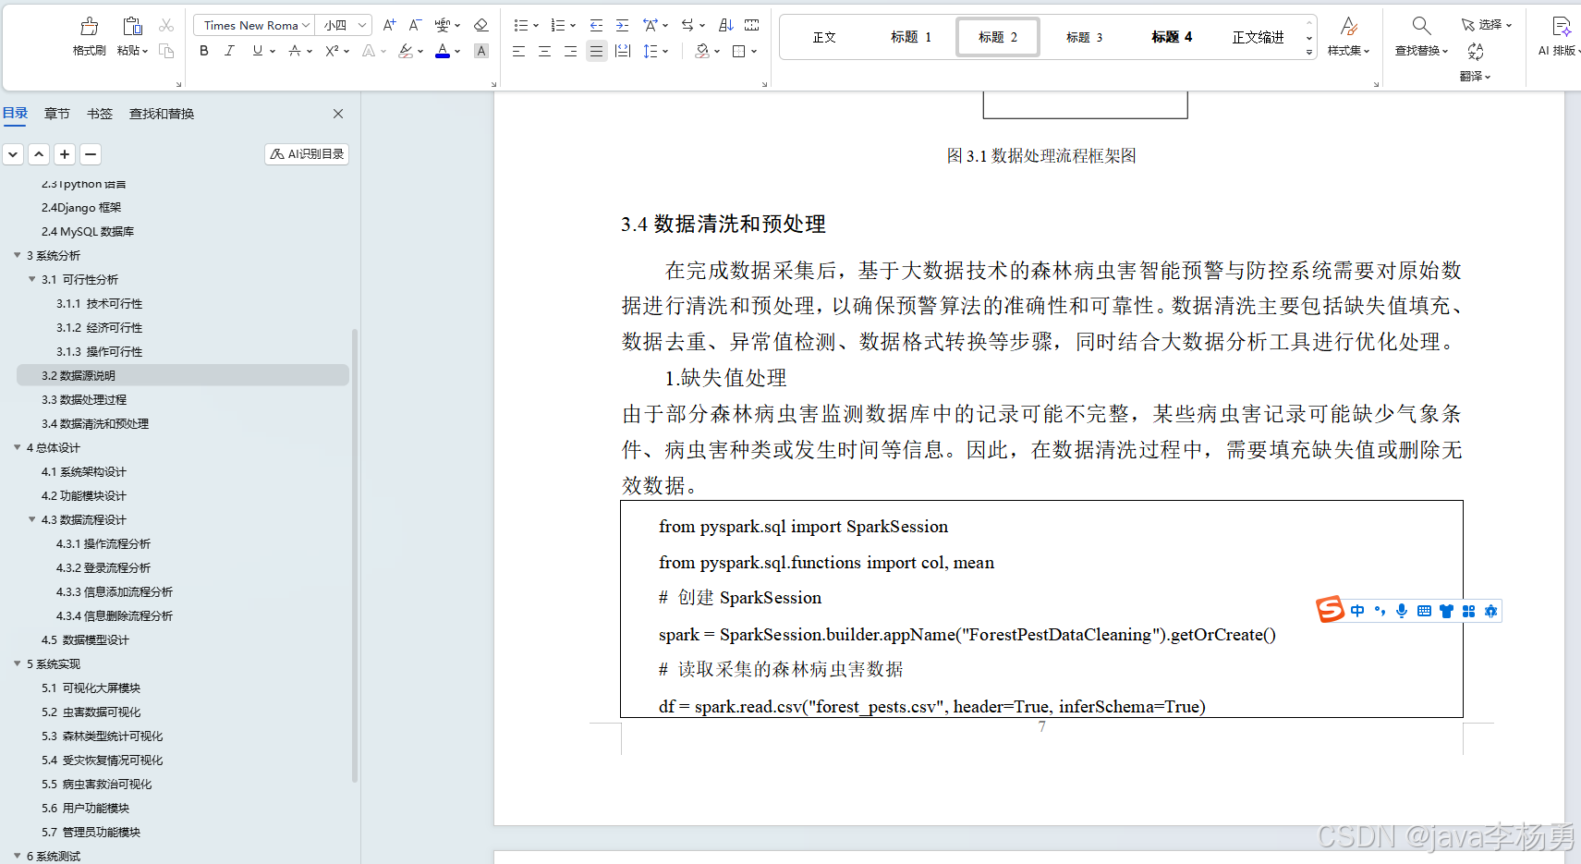Open font color dropdown arrow
This screenshot has height=864, width=1581.
pos(457,52)
